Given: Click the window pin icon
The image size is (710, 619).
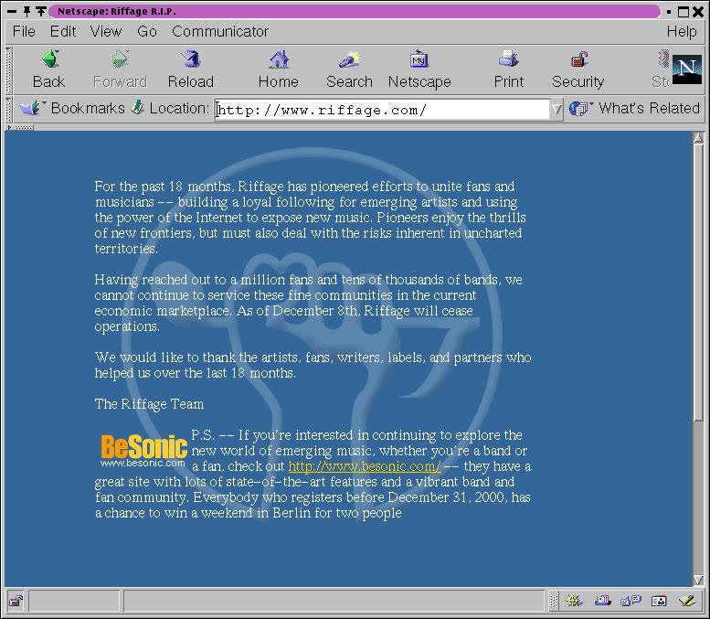Looking at the screenshot, I should (26, 11).
